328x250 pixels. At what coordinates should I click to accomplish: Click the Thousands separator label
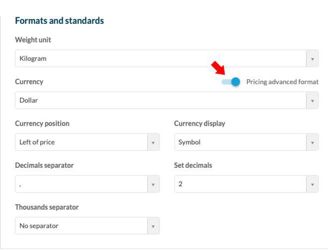(x=47, y=207)
